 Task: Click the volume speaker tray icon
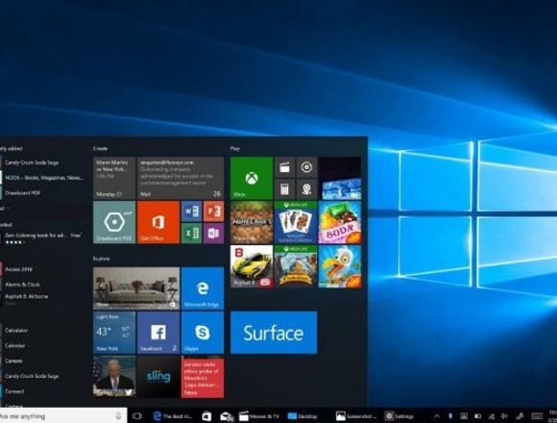pyautogui.click(x=504, y=416)
